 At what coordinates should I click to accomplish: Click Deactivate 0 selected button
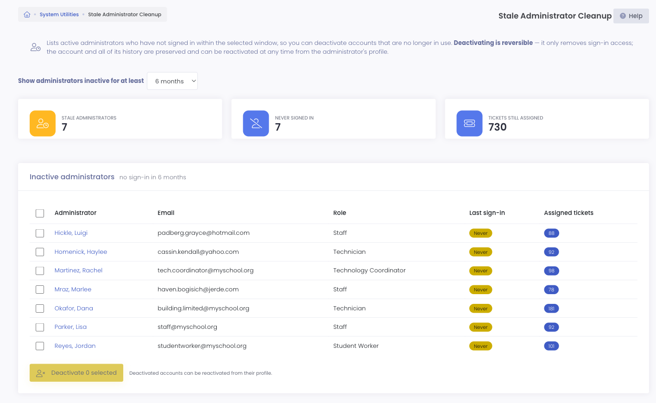(x=76, y=373)
